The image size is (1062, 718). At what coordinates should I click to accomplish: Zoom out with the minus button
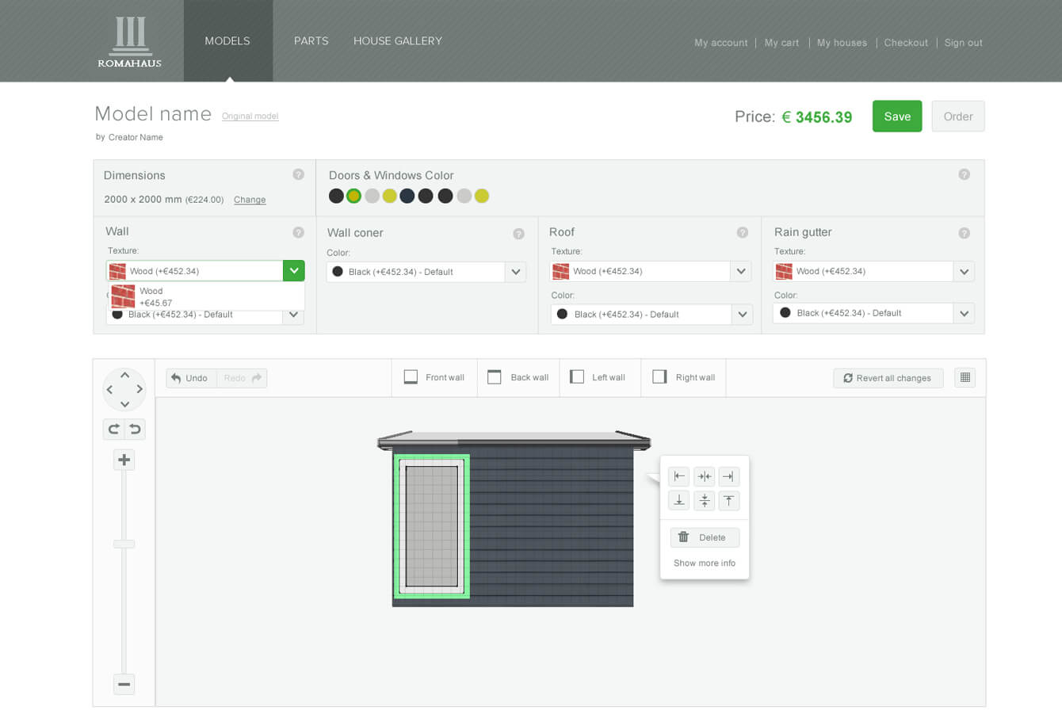pos(124,684)
